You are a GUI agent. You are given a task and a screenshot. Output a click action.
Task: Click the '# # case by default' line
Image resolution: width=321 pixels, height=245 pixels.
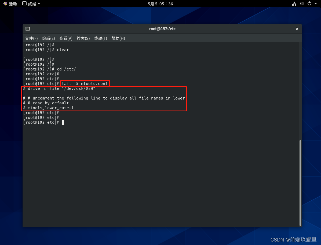click(46, 103)
